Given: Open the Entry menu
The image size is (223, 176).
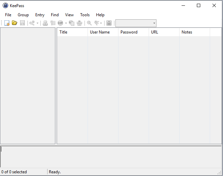Looking at the screenshot, I should pyautogui.click(x=40, y=15).
